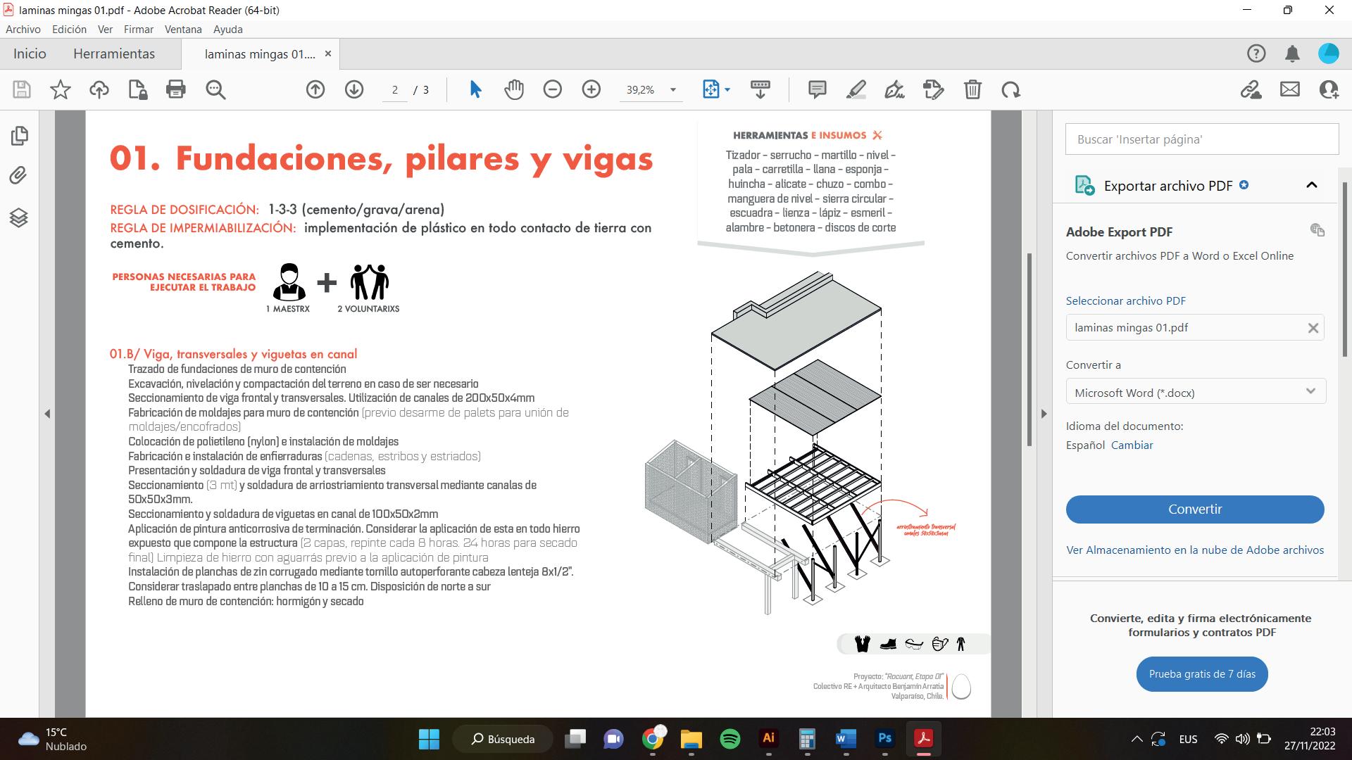Go to next page arrow

353,89
